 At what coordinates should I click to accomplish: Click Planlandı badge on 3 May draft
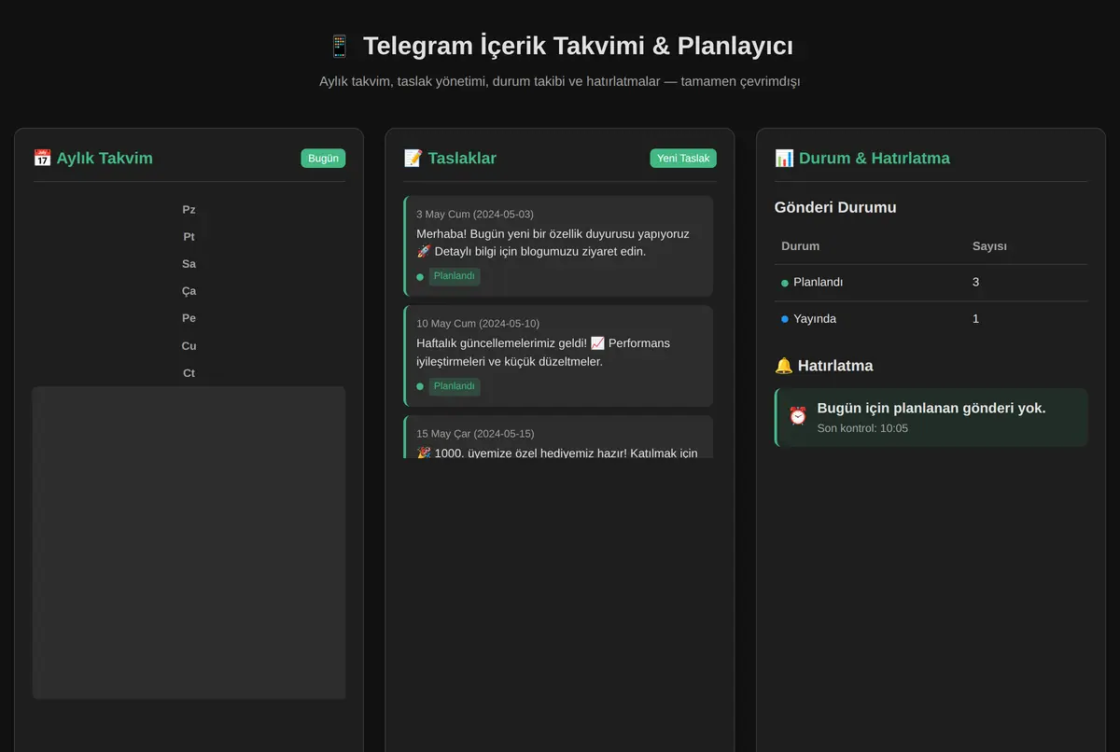(x=455, y=276)
